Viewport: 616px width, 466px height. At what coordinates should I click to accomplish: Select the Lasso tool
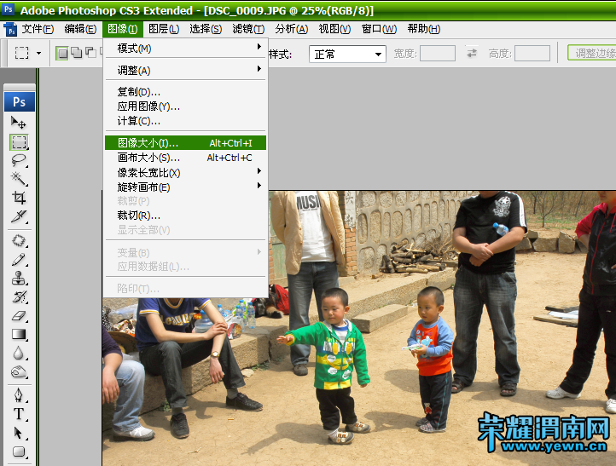[x=19, y=159]
